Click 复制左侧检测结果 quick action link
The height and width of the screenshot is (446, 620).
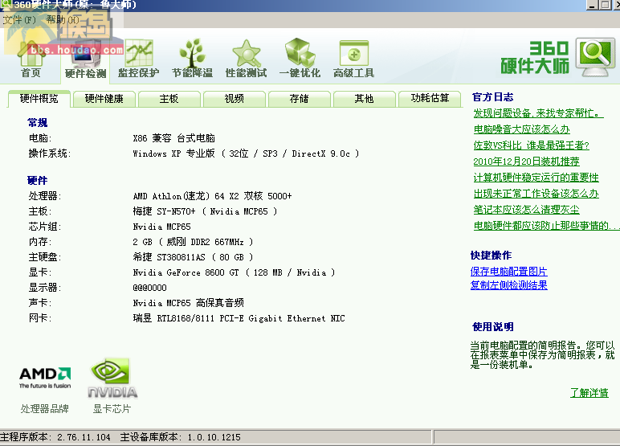pyautogui.click(x=509, y=285)
